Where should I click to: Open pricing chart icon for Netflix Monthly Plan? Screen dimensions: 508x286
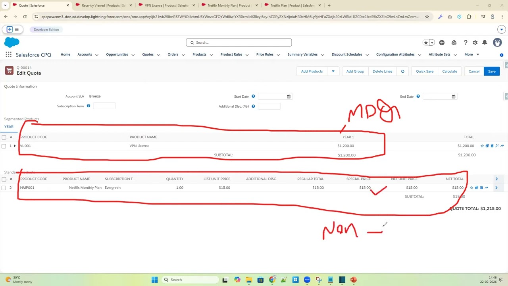tap(487, 187)
